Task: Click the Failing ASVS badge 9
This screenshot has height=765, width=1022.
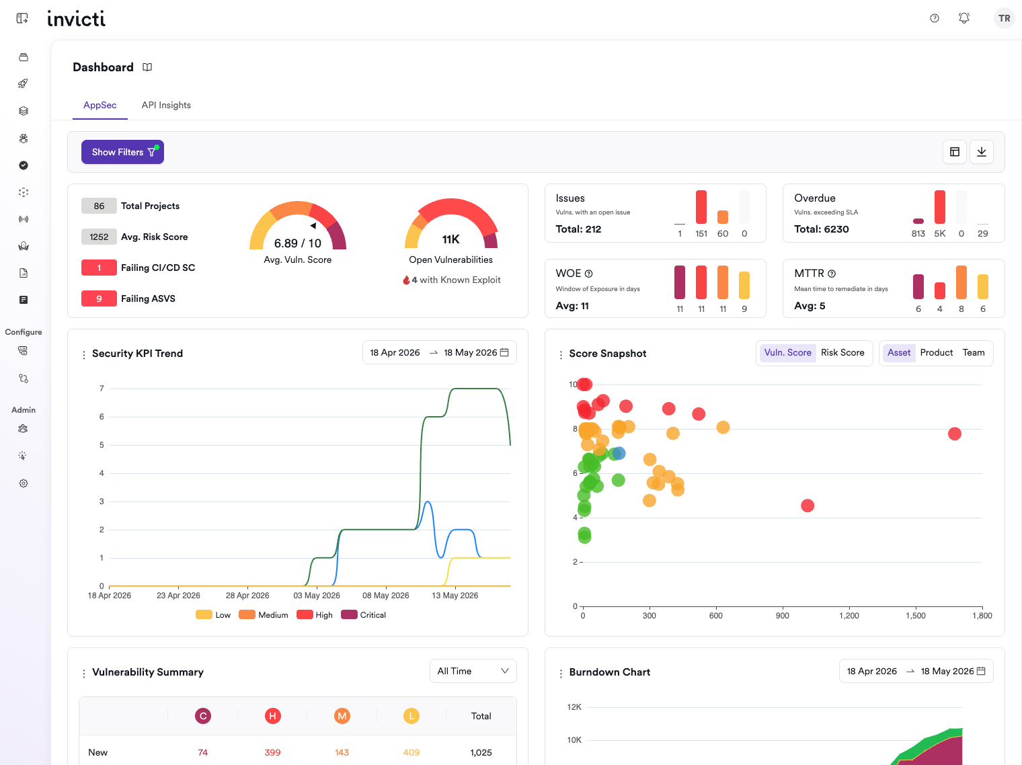Action: [x=100, y=299]
